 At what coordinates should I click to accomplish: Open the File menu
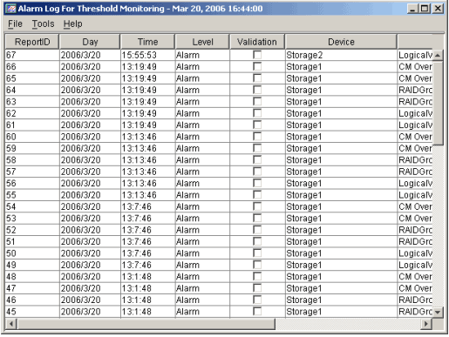click(x=15, y=24)
